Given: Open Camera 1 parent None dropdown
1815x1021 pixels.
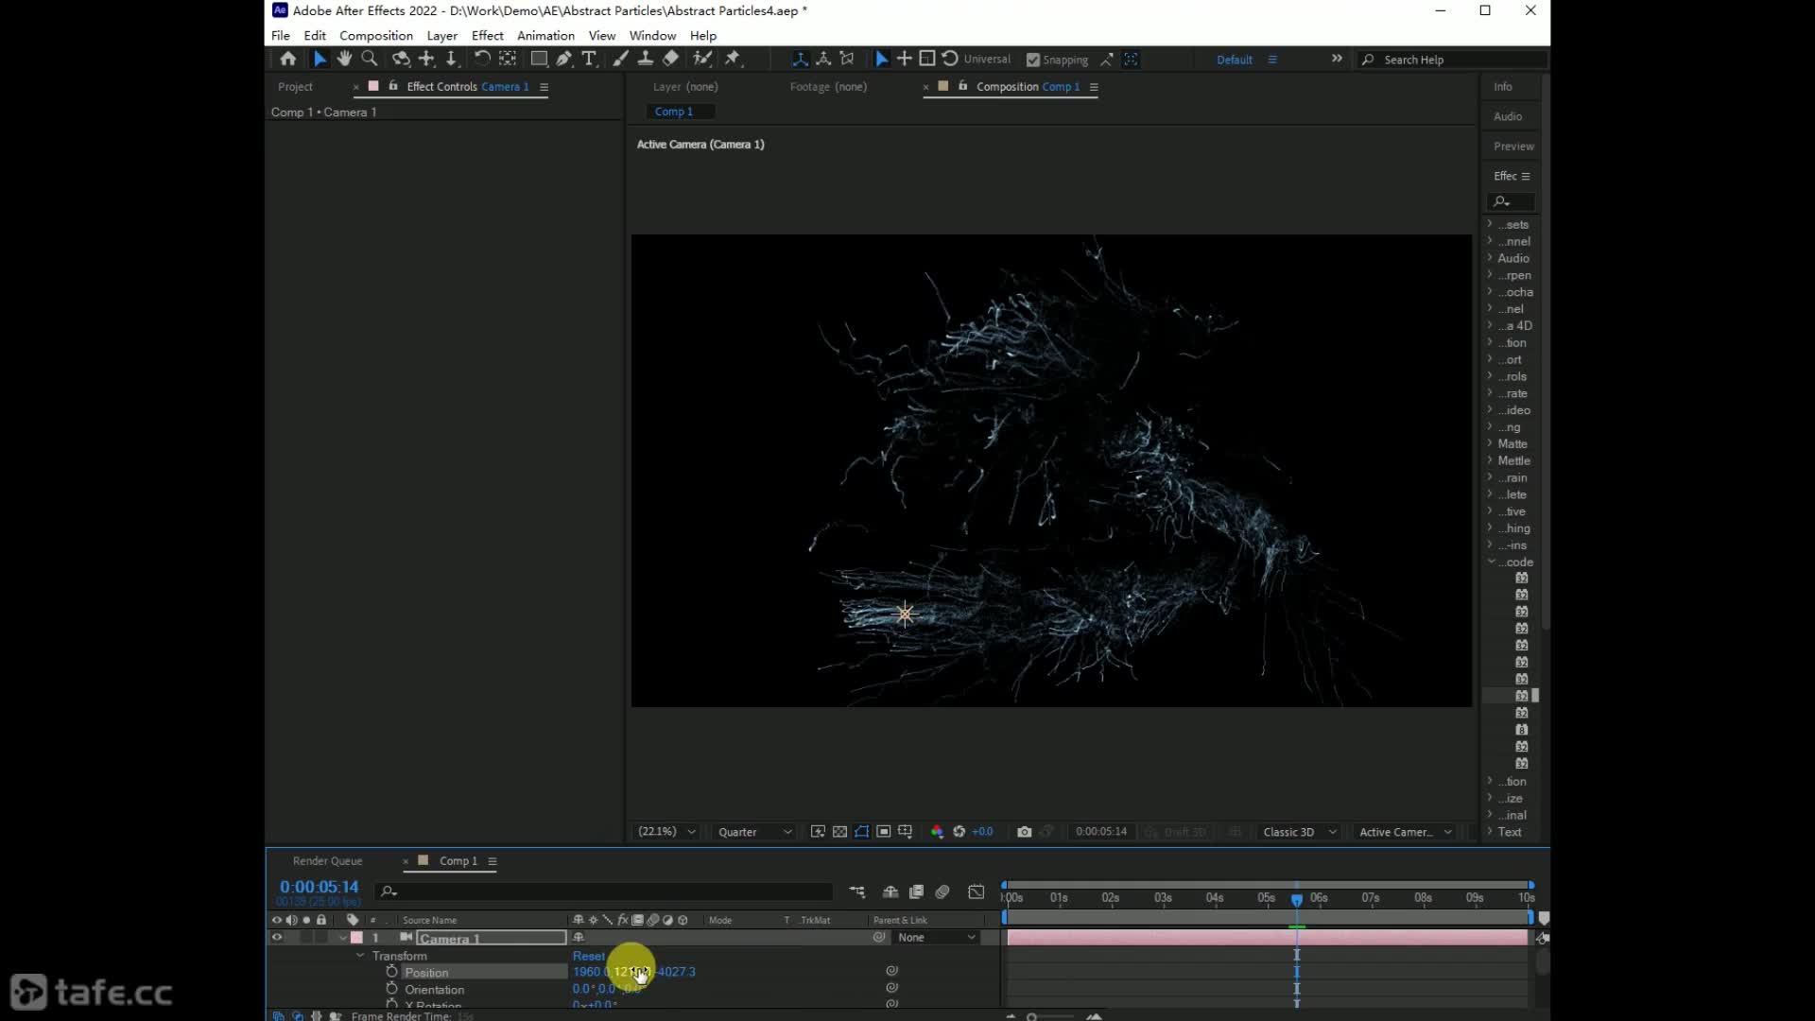Looking at the screenshot, I should 936,938.
